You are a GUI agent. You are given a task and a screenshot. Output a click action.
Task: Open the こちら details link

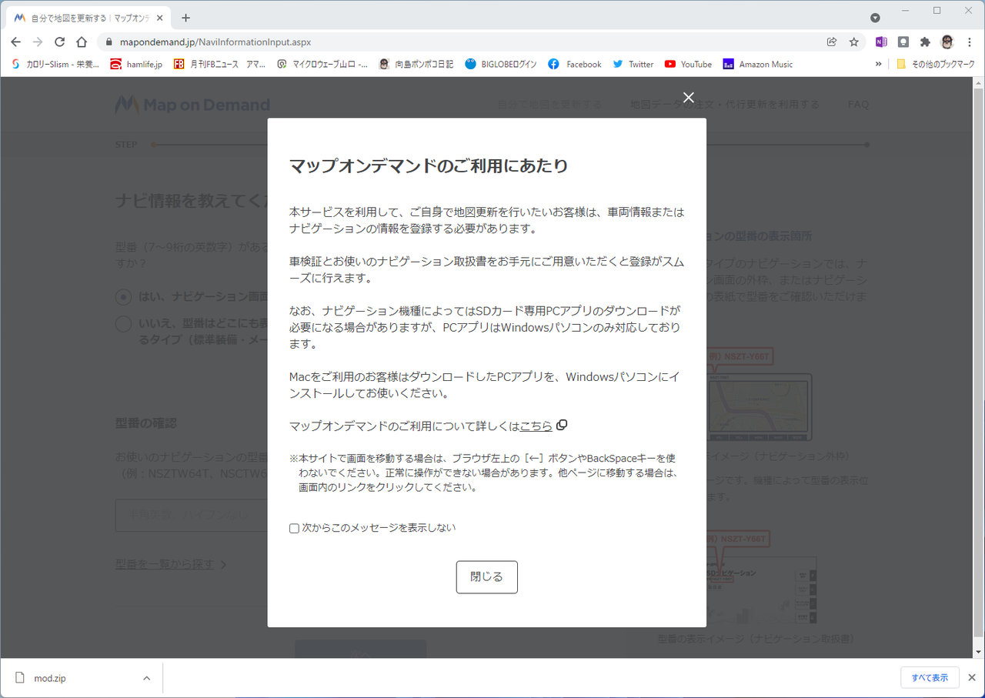coord(536,426)
